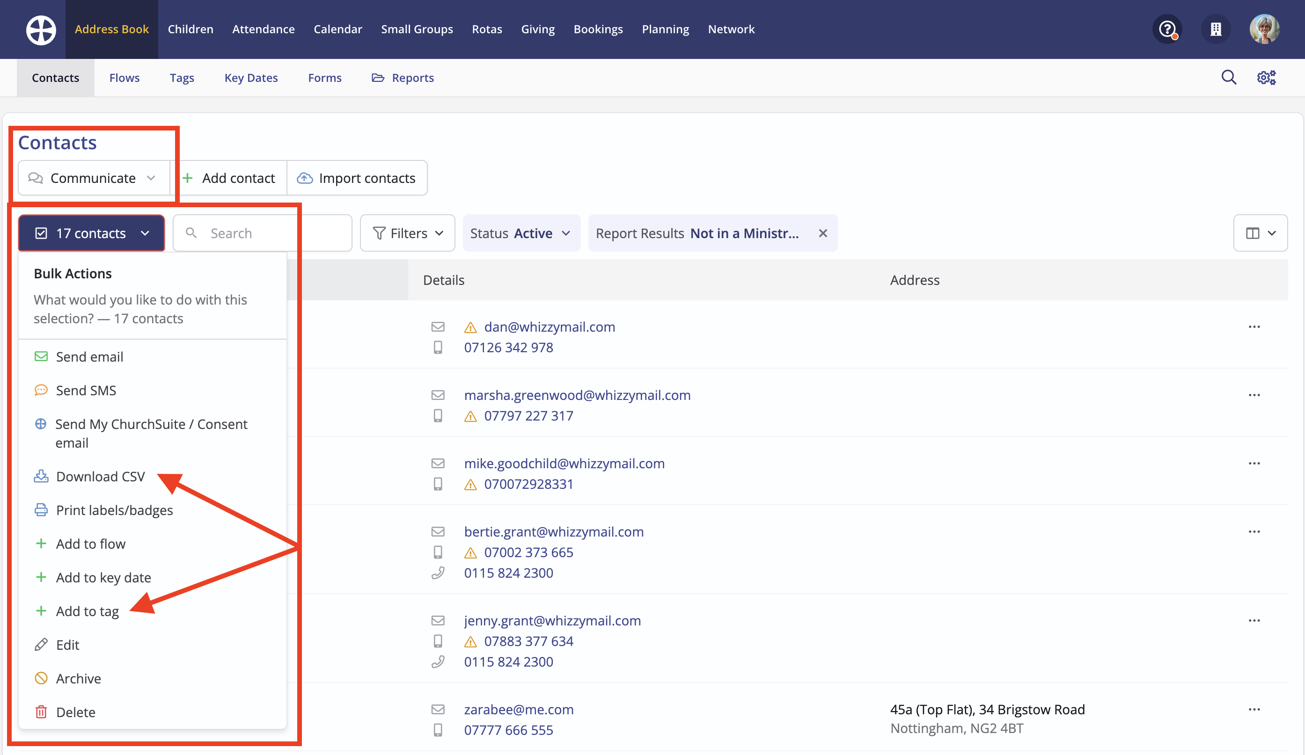Select Add to tag bulk action
Image resolution: width=1305 pixels, height=755 pixels.
coord(88,612)
